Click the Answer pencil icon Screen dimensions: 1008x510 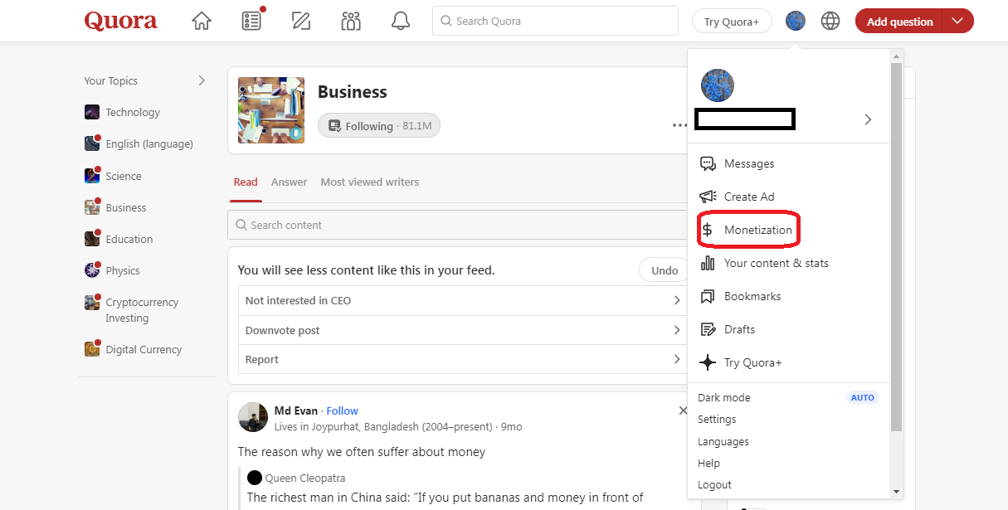[x=301, y=22]
